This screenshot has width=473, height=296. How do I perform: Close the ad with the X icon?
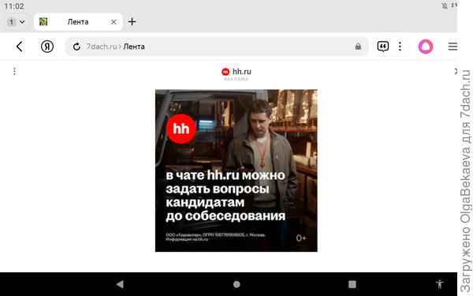point(456,71)
